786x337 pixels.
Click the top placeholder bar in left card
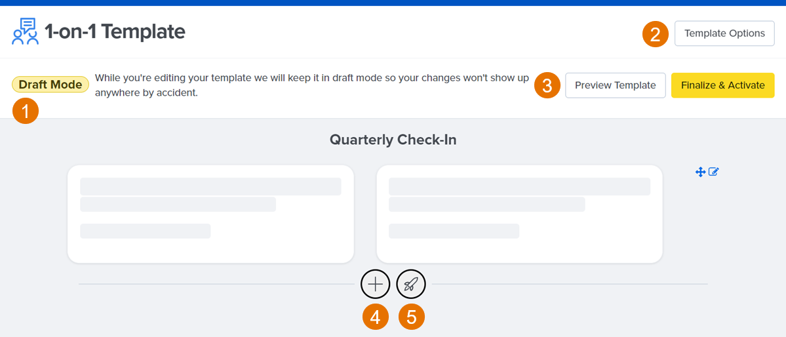tap(210, 187)
